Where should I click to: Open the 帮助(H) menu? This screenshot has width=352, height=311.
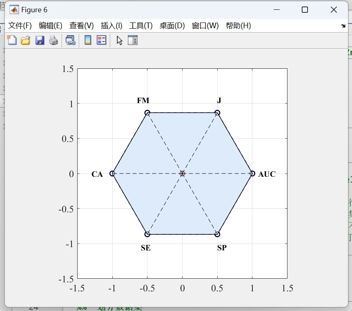point(238,26)
